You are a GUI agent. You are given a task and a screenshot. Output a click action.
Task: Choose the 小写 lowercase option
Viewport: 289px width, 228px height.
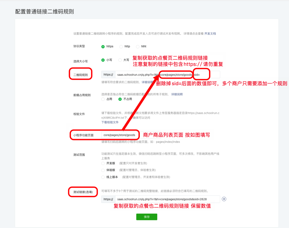tap(103, 60)
